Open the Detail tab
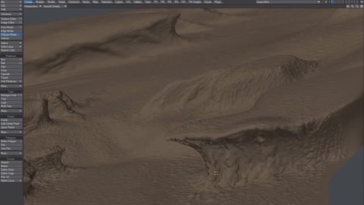364x205 pixels. pos(62,2)
